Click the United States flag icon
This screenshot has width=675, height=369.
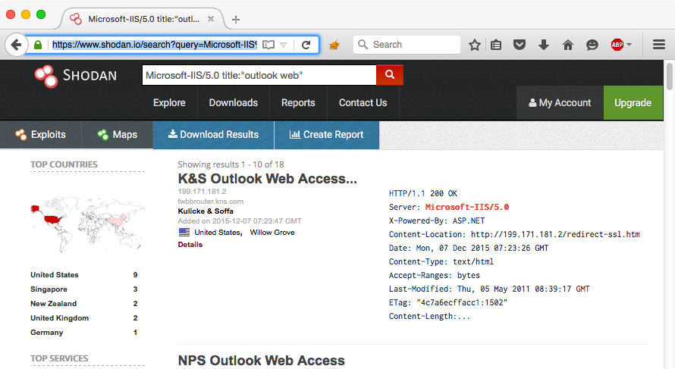184,233
